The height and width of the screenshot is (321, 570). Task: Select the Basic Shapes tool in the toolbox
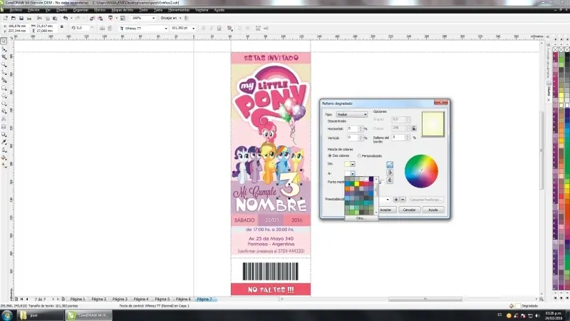pos(4,111)
